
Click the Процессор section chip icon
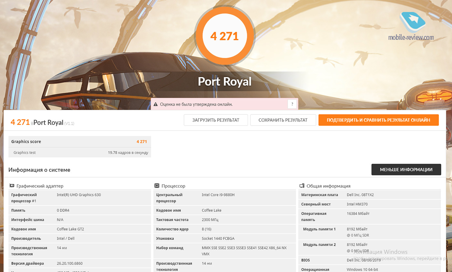point(157,186)
